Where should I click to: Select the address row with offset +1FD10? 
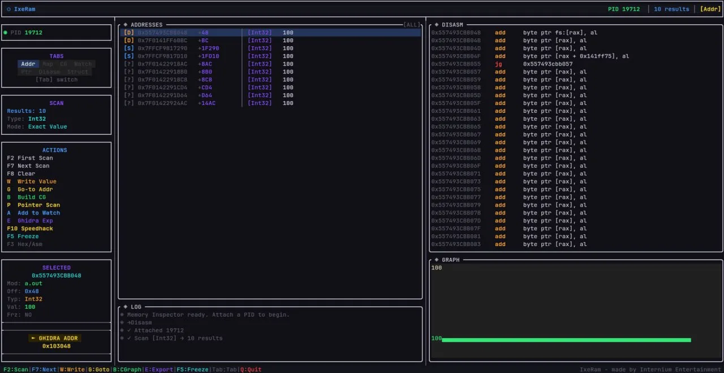tap(270, 56)
